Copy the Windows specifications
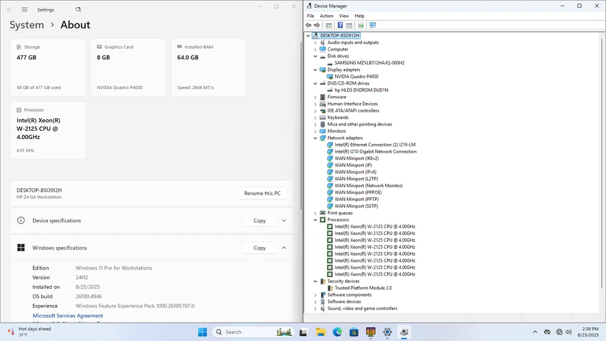 (259, 248)
